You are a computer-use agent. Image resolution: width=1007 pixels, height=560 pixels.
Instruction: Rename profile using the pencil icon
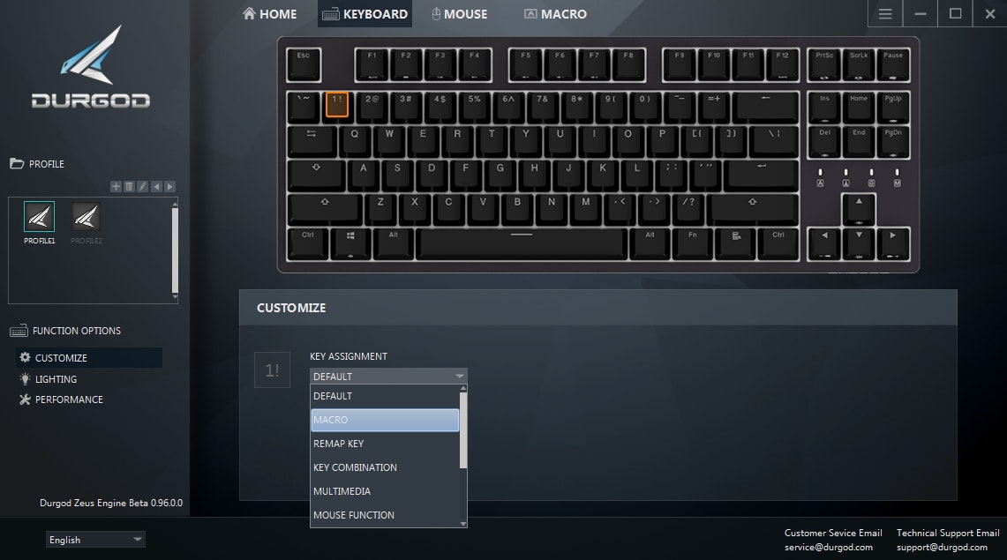tap(143, 187)
